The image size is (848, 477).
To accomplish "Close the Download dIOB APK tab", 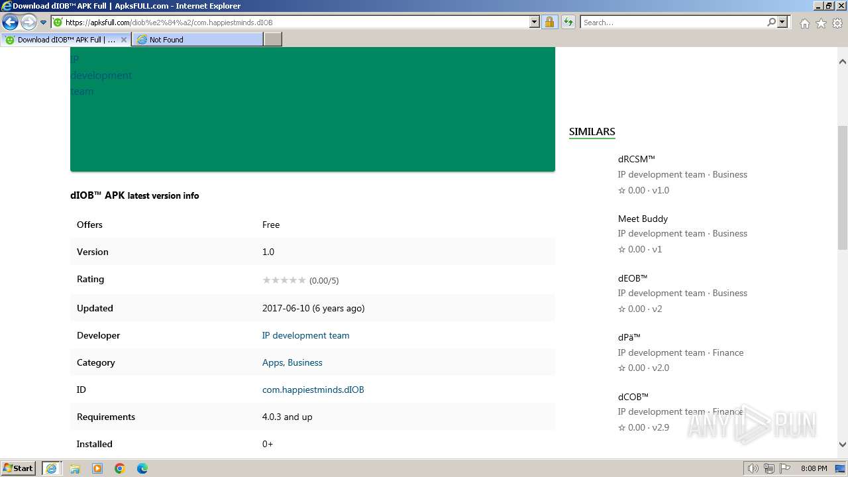I will (x=123, y=40).
